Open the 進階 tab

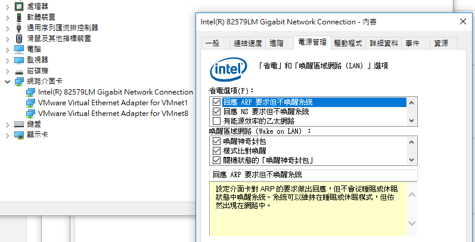point(277,43)
